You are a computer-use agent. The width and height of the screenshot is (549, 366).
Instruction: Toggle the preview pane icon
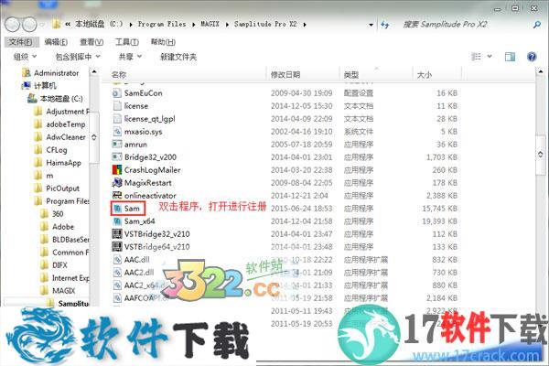pos(510,57)
